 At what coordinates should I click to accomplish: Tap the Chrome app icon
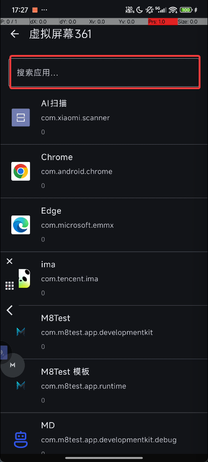coord(21,171)
